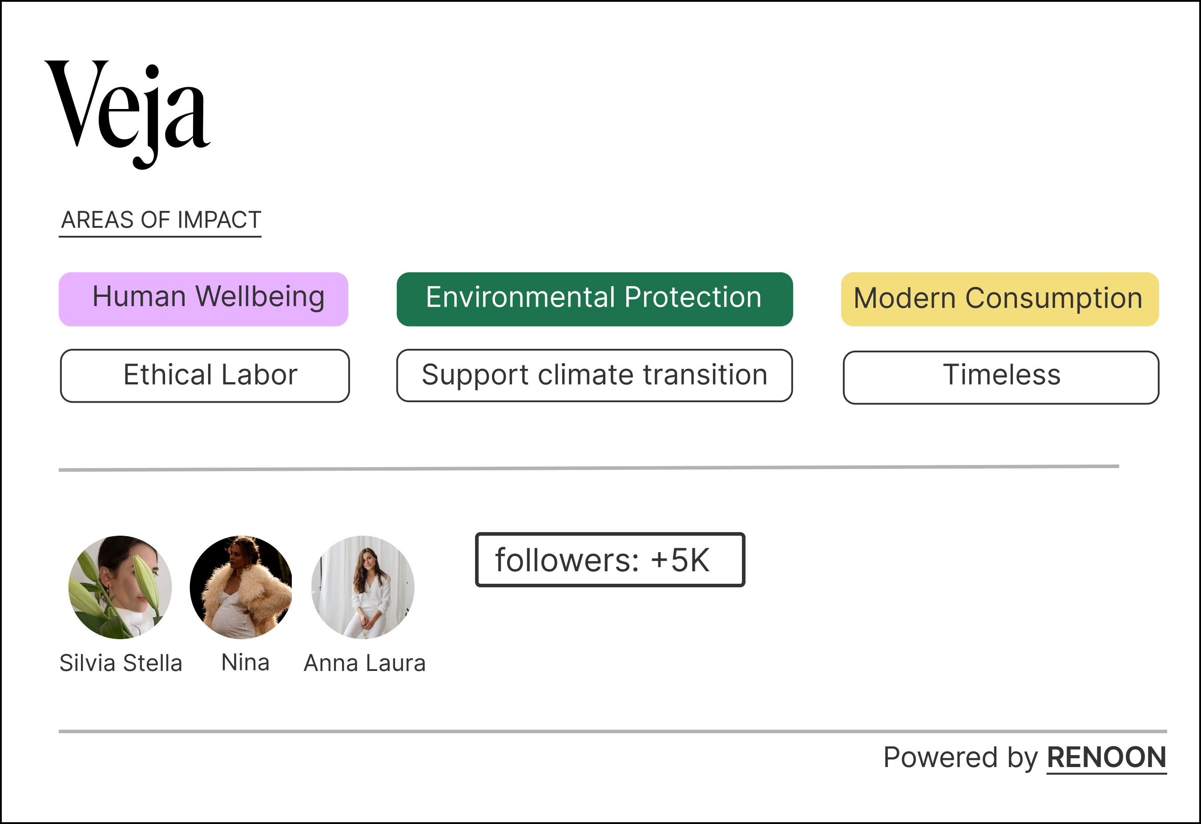Open Nina's profile photo
The width and height of the screenshot is (1201, 824).
(242, 587)
